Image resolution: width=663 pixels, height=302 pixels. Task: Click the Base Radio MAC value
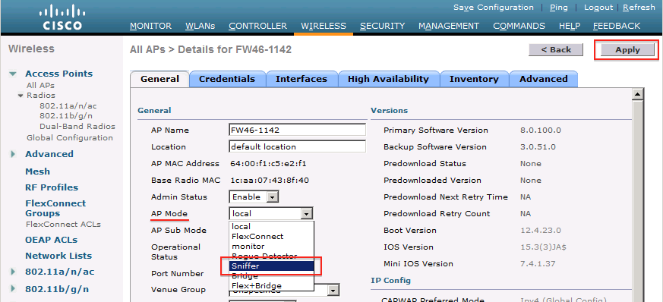click(270, 181)
